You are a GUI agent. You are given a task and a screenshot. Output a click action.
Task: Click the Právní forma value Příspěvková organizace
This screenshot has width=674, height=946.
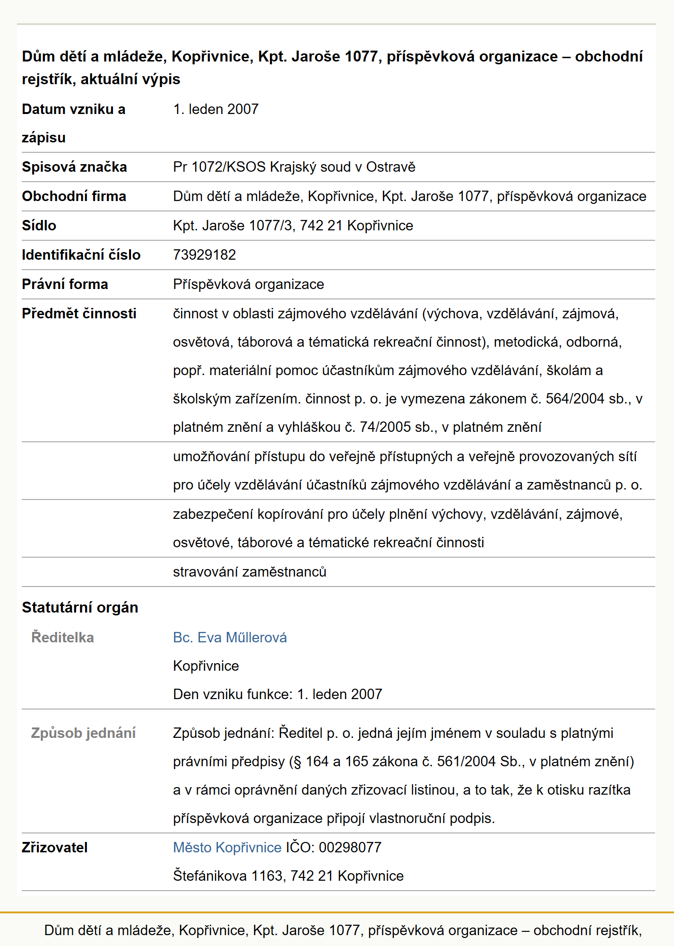pyautogui.click(x=249, y=284)
